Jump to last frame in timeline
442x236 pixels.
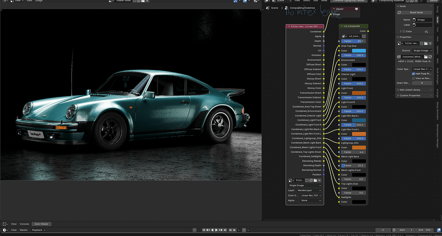225,230
